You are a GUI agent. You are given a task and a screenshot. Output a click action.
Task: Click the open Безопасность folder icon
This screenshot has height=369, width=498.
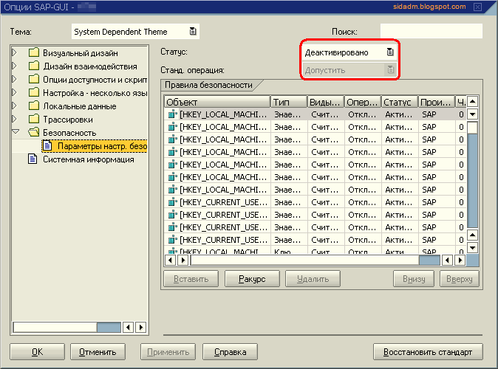(34, 132)
